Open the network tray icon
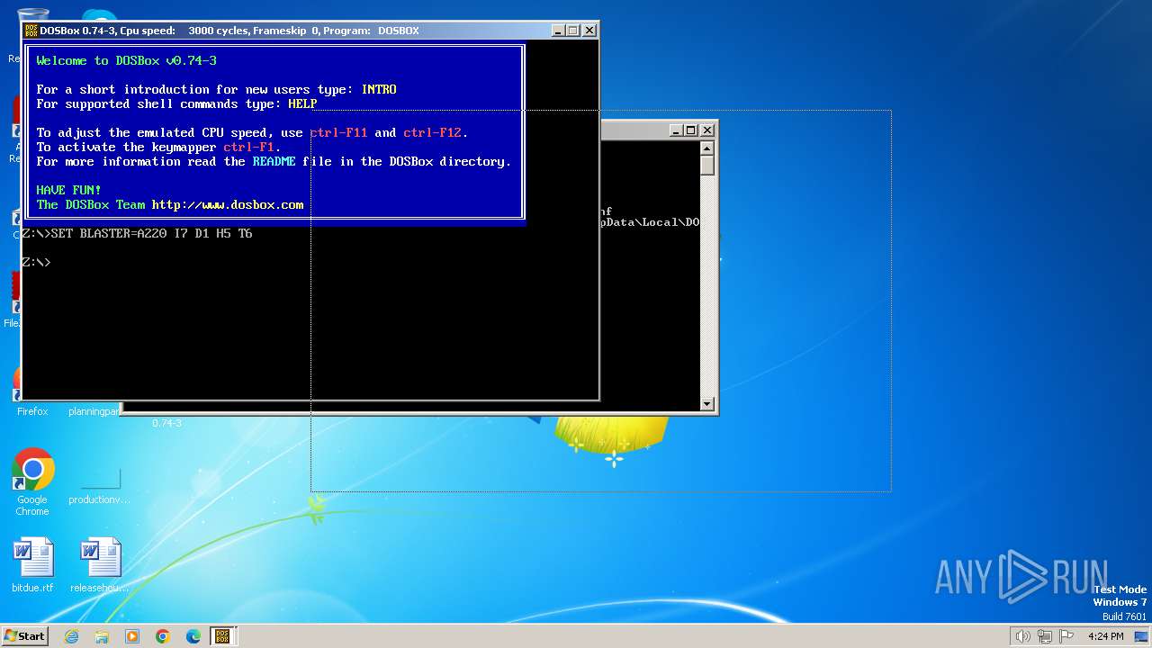This screenshot has width=1152, height=648. tap(1045, 636)
